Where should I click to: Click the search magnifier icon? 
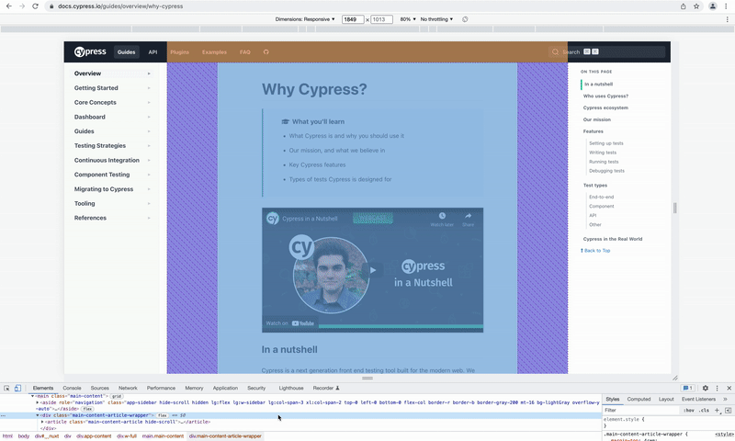[555, 51]
